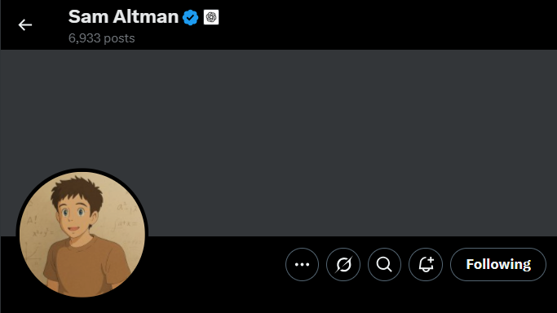Click the "6,933 posts" count text

pos(102,38)
